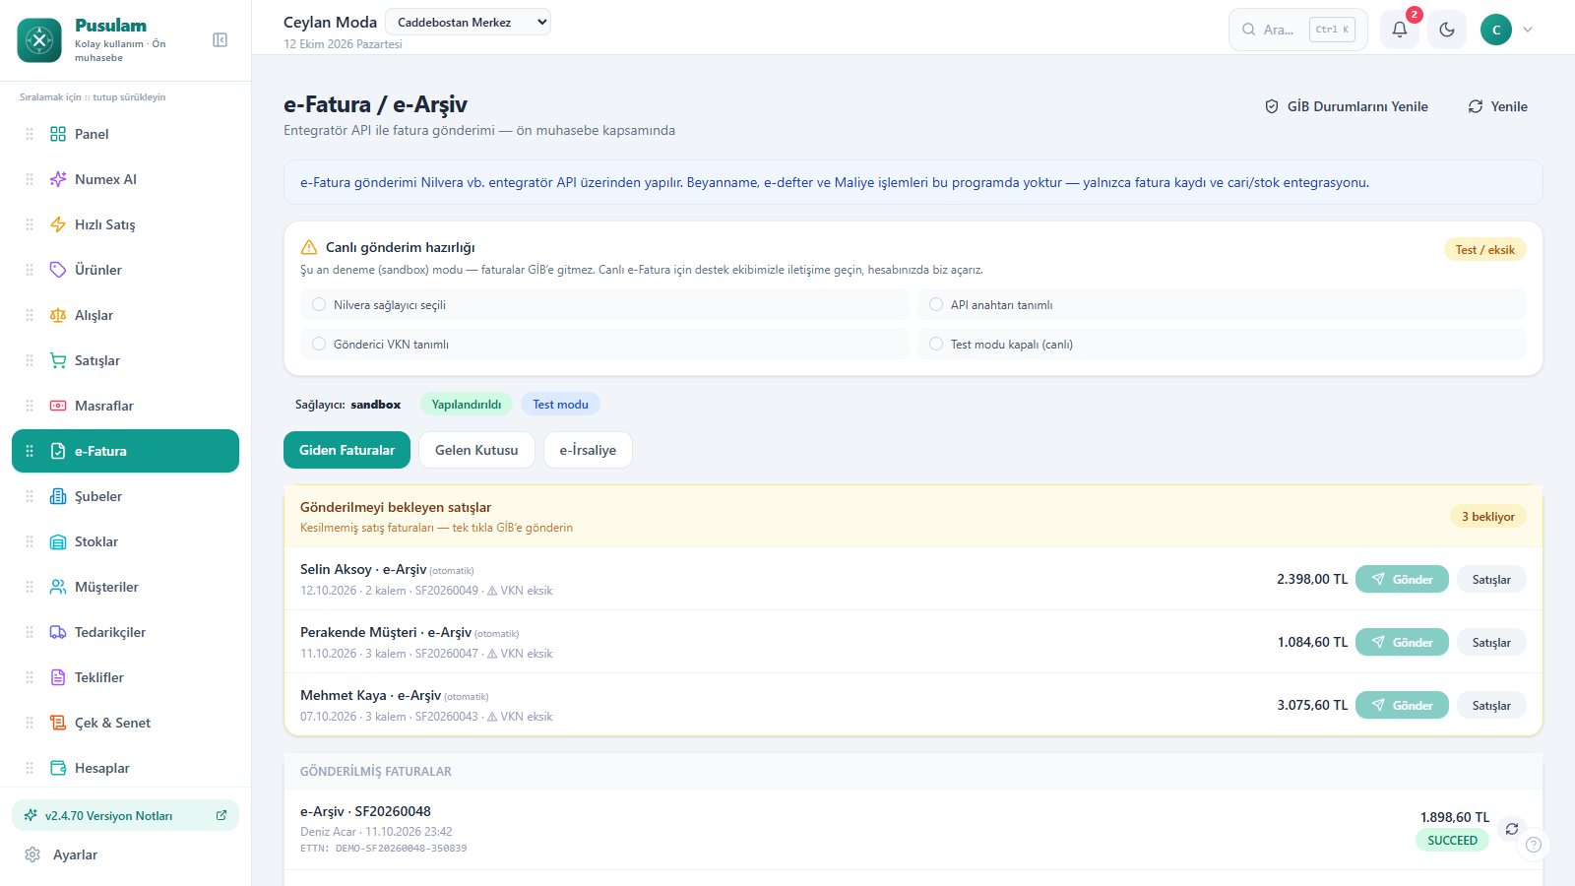Switch to the Giden Faturalar tab
The width and height of the screenshot is (1575, 886).
pyautogui.click(x=346, y=450)
